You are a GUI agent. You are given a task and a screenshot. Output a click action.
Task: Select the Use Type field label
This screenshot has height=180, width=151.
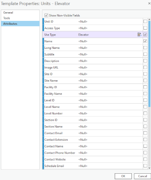click(x=50, y=35)
